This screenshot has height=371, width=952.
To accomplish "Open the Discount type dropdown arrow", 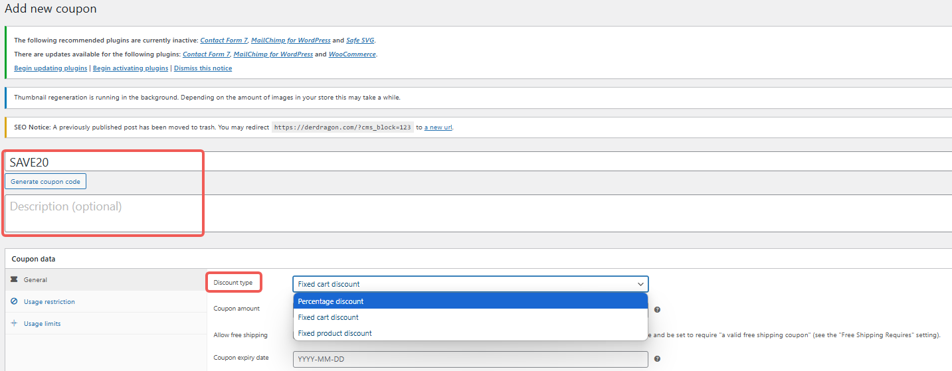I will [640, 284].
